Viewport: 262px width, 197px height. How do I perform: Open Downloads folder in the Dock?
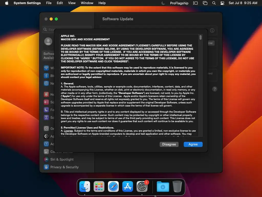click(163, 186)
